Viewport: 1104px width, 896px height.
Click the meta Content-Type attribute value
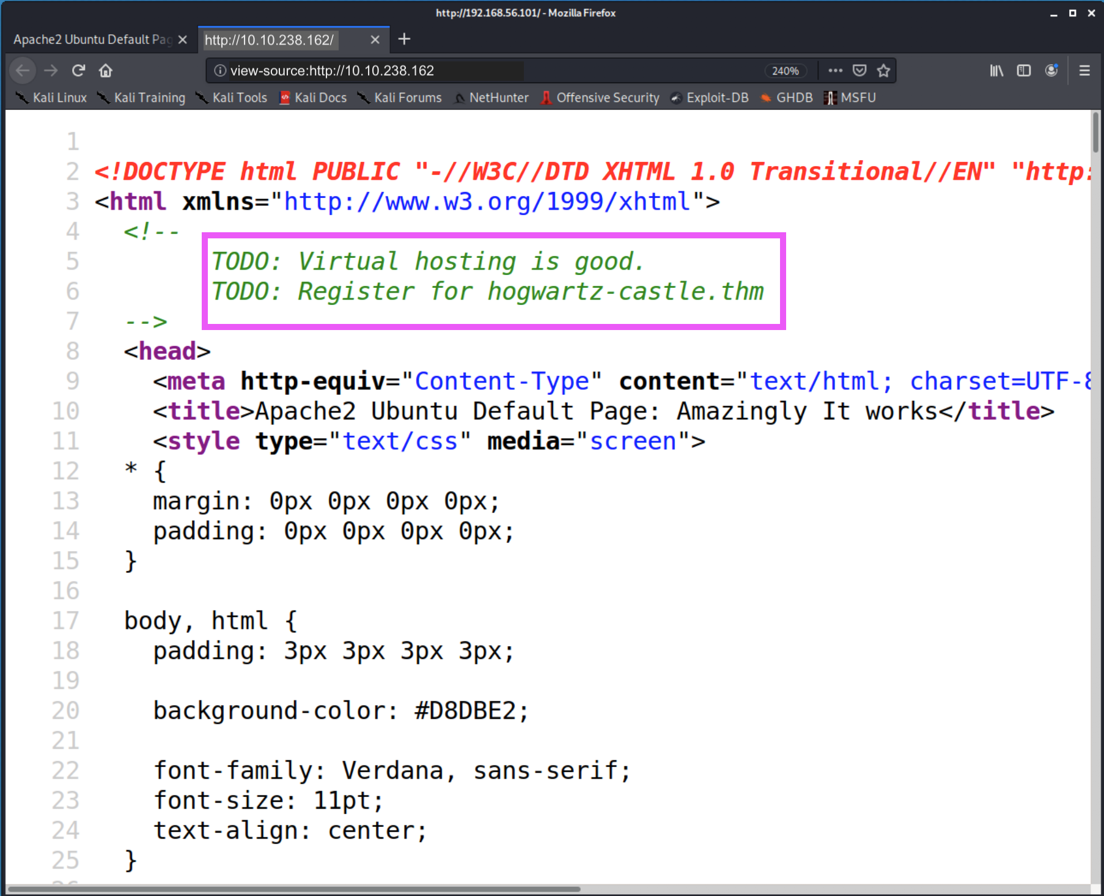501,381
